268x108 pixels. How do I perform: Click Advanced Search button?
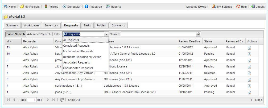(x=39, y=34)
